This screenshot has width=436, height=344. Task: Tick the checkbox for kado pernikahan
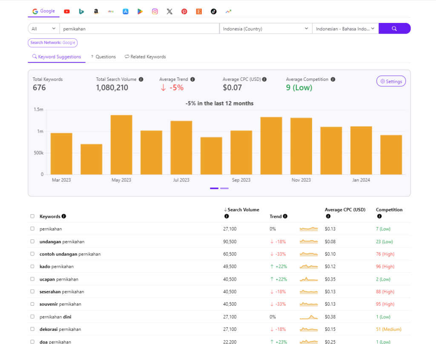tap(32, 267)
